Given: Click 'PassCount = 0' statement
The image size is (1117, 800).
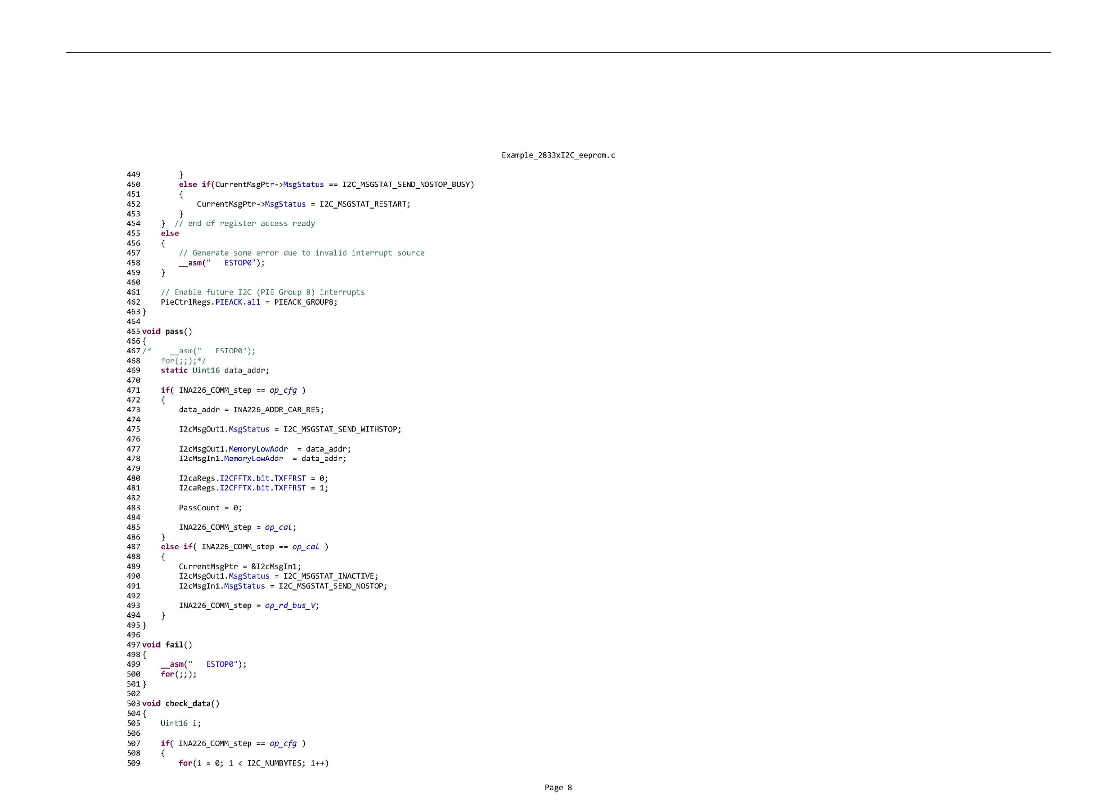Looking at the screenshot, I should (x=210, y=508).
